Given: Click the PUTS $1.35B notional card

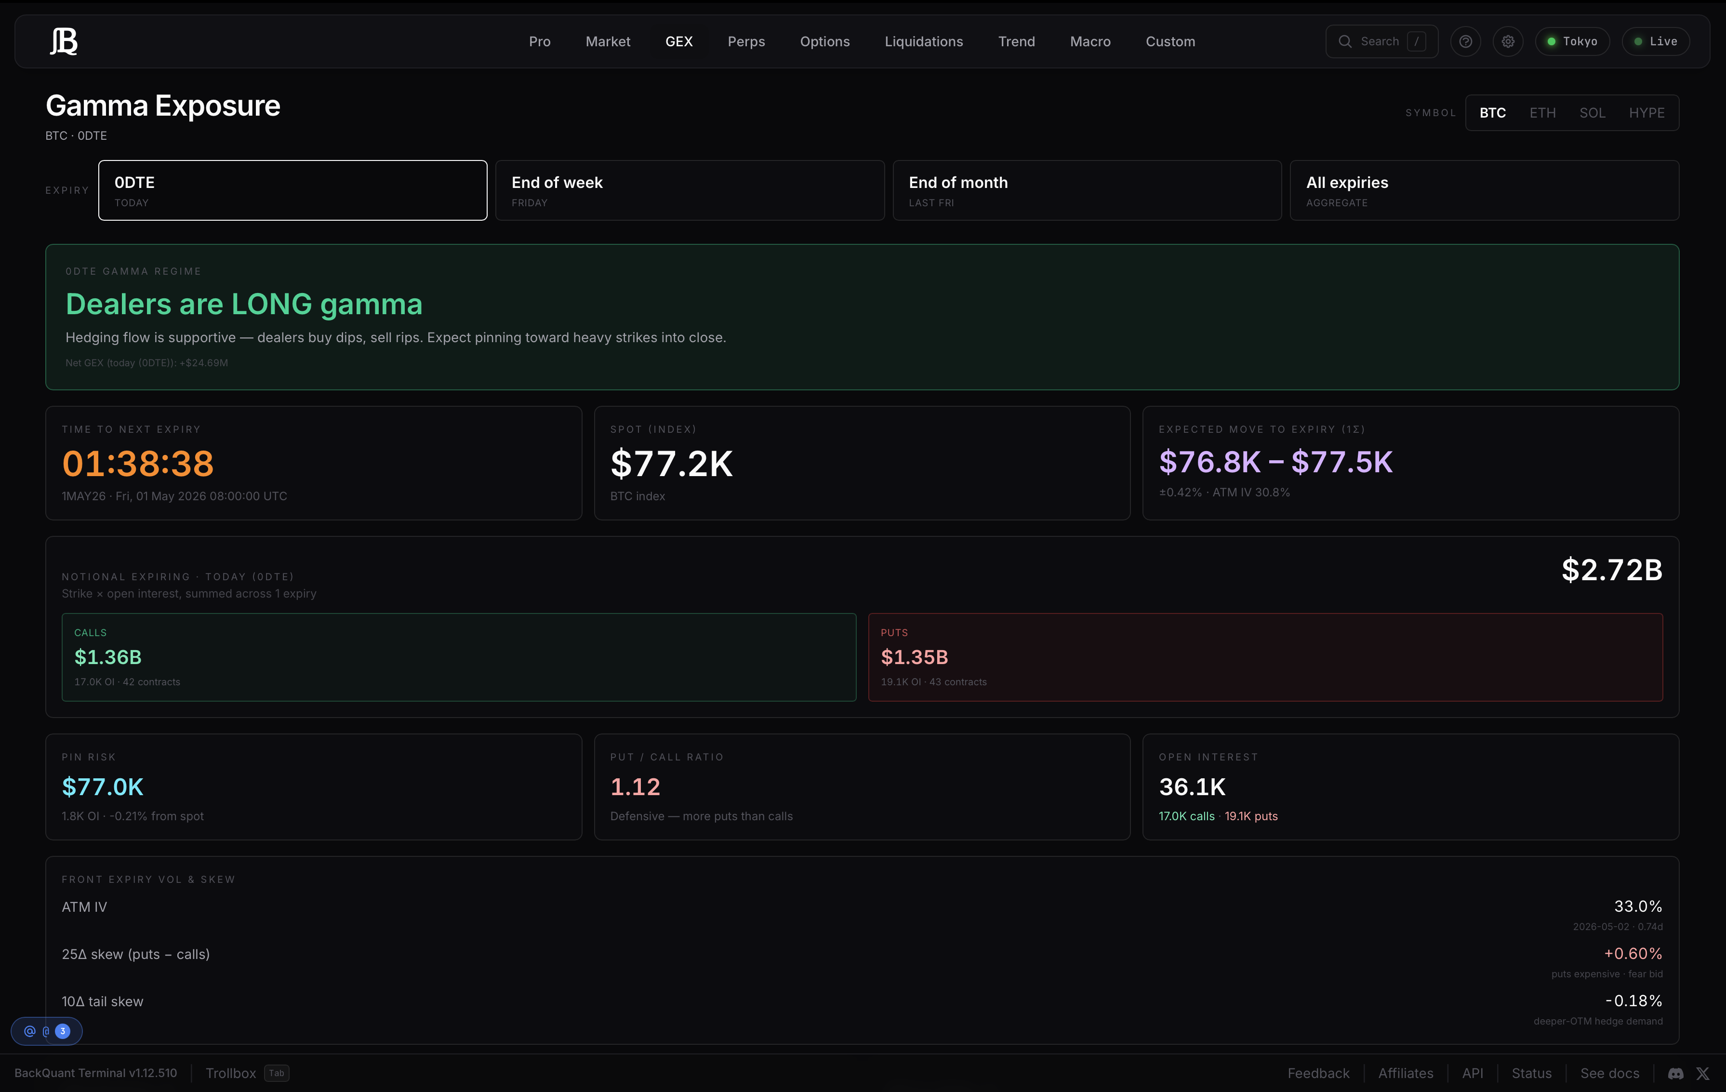Looking at the screenshot, I should click(x=1265, y=657).
